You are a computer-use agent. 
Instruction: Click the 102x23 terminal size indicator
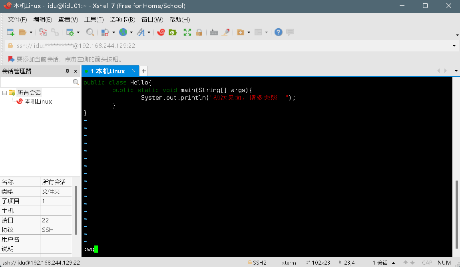tap(318, 263)
